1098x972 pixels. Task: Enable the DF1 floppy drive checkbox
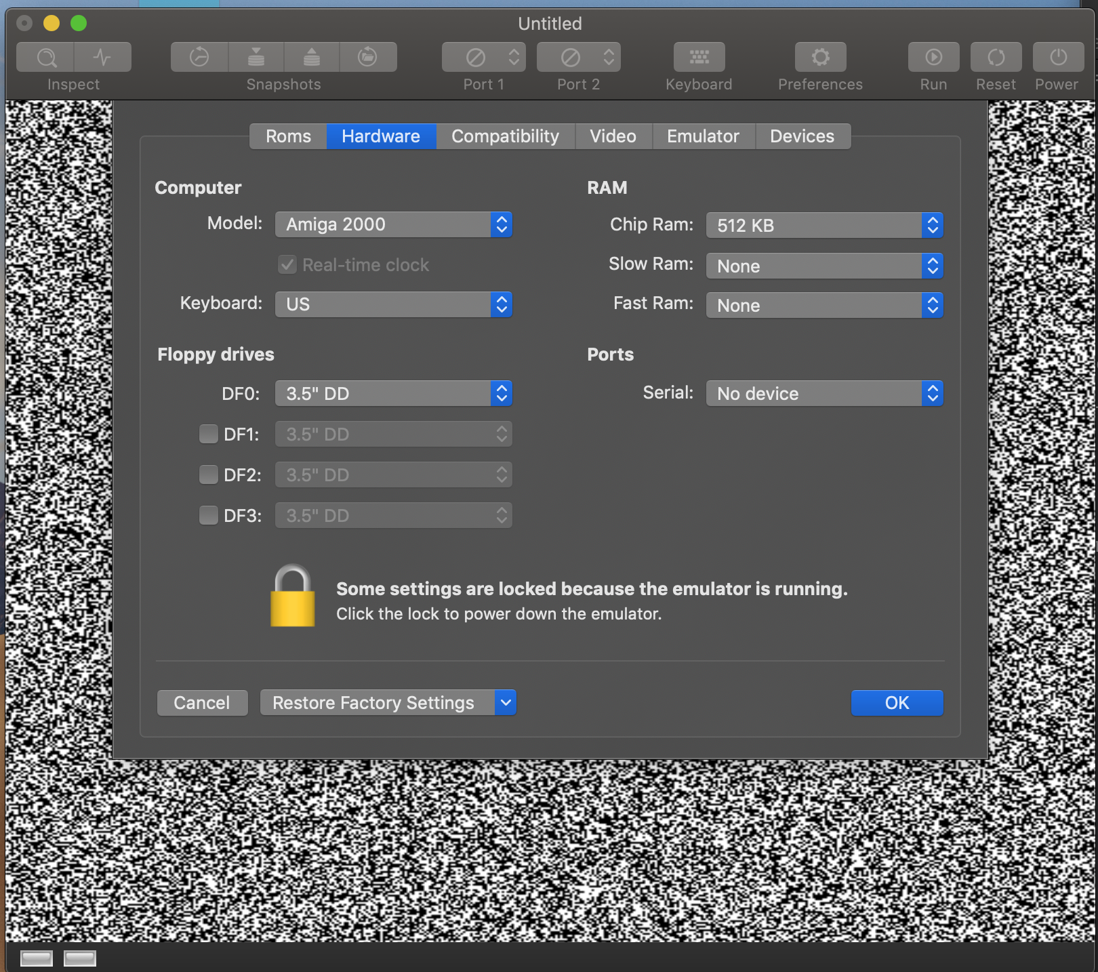(209, 434)
